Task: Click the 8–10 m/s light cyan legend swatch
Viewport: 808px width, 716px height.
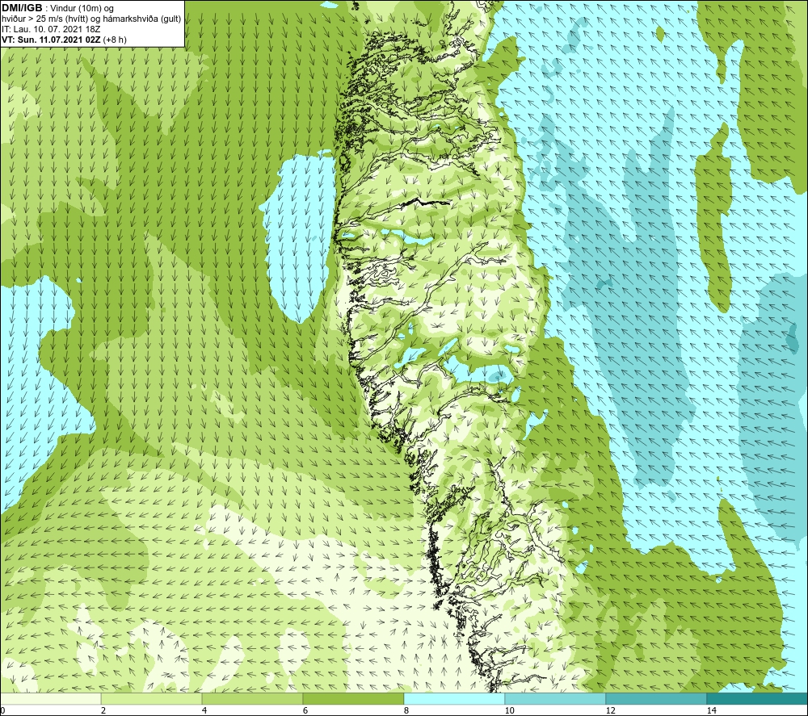Action: [x=454, y=699]
